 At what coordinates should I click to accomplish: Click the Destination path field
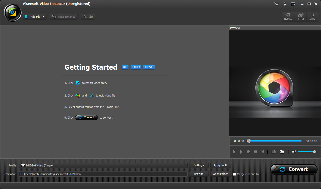click(x=103, y=174)
